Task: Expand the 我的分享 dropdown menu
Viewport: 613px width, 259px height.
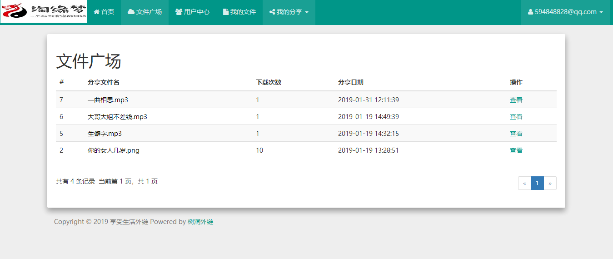Action: (289, 12)
